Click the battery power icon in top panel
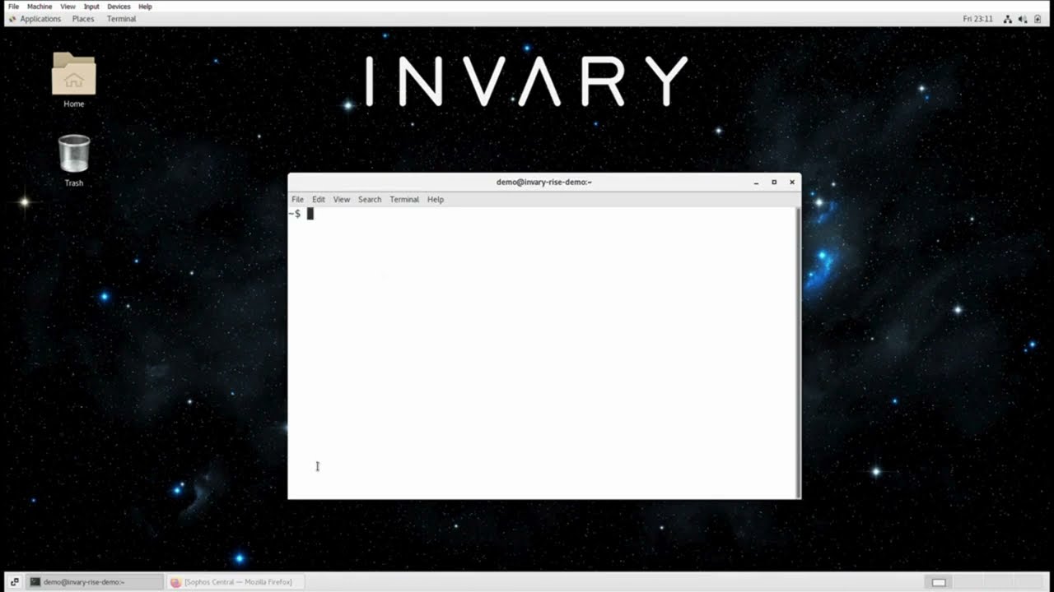This screenshot has width=1054, height=592. pos(1038,19)
